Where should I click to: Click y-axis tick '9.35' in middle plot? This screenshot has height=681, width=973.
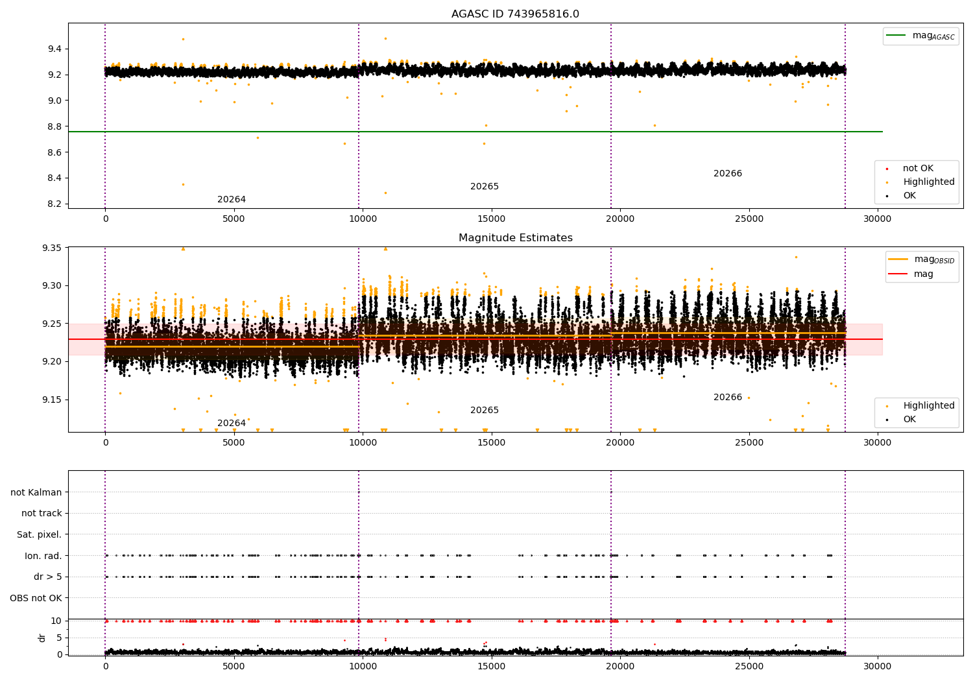(52, 248)
